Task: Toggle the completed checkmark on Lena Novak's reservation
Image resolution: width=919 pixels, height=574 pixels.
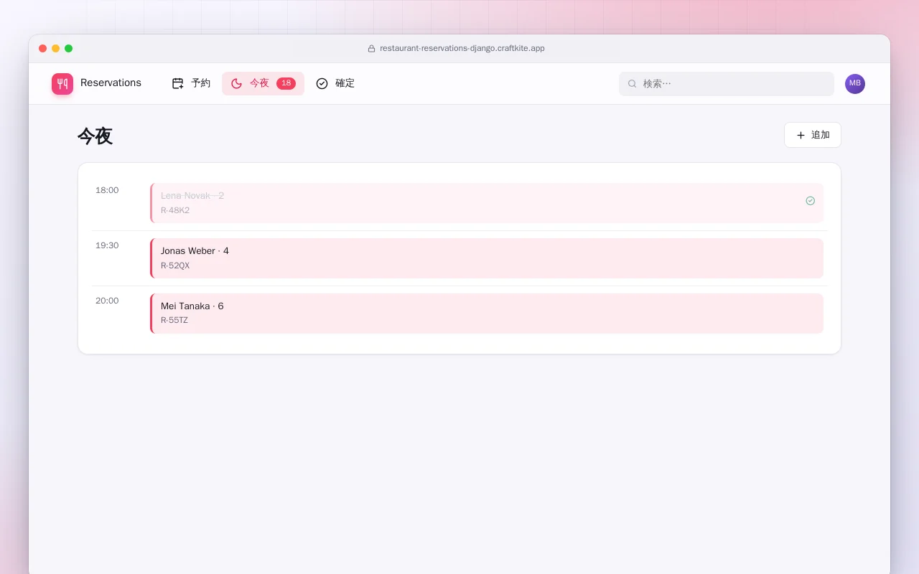Action: click(x=810, y=201)
